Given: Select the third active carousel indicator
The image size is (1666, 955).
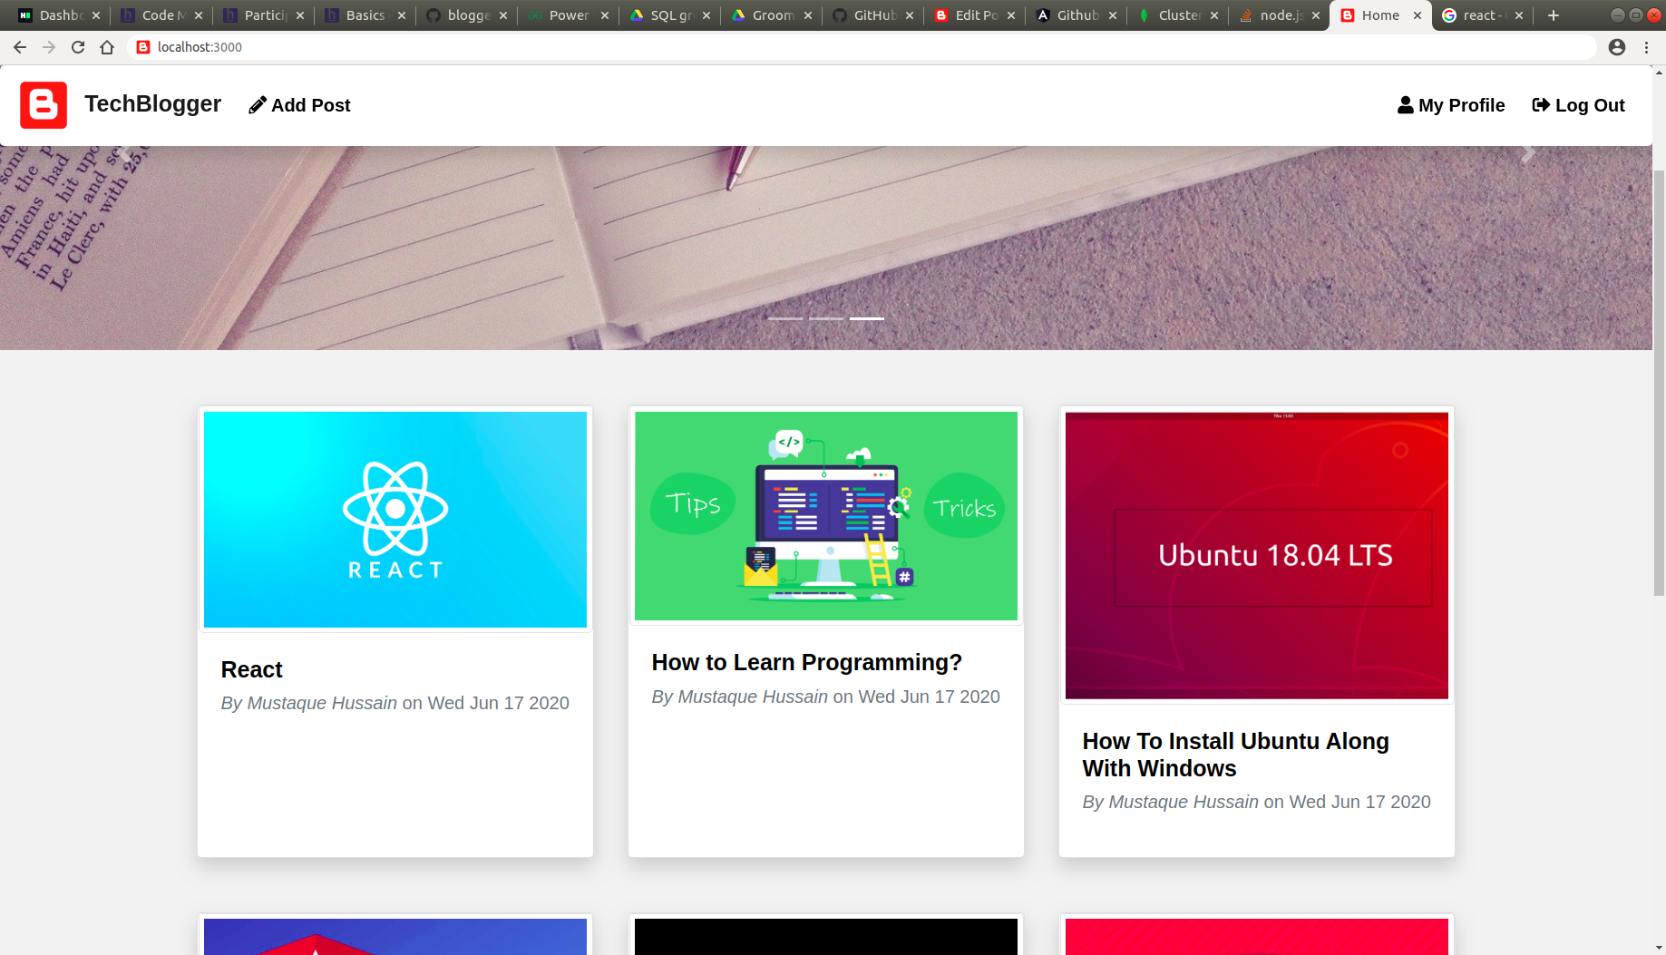Looking at the screenshot, I should tap(867, 318).
